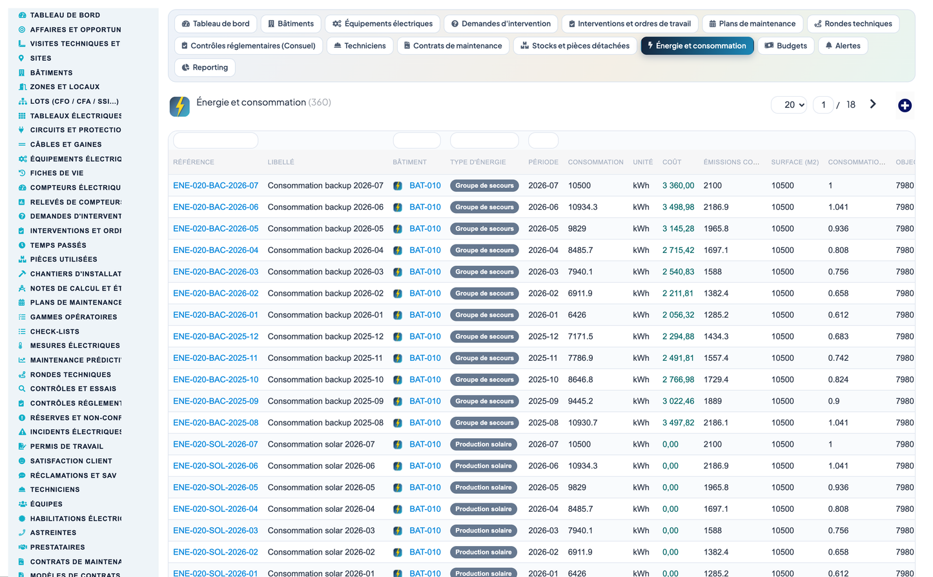This screenshot has width=933, height=577.
Task: Click the lightning bolt Énergie module icon
Action: 179,106
